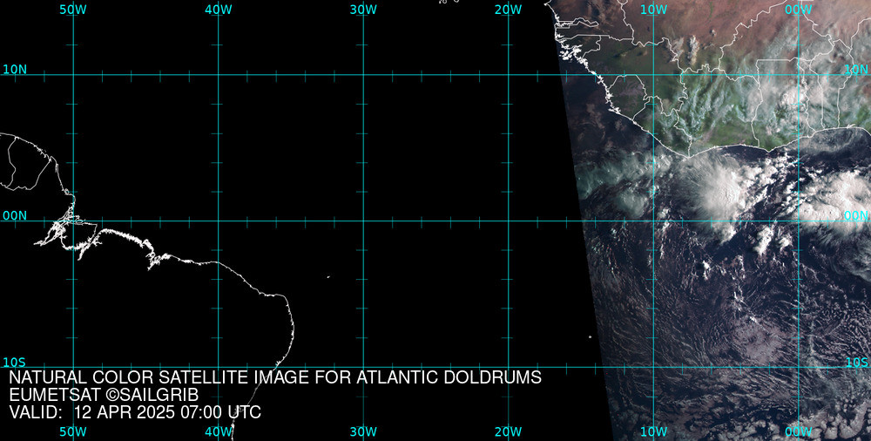871x441 pixels.
Task: Select the 00N latitude label on the left edge
Action: (x=15, y=216)
